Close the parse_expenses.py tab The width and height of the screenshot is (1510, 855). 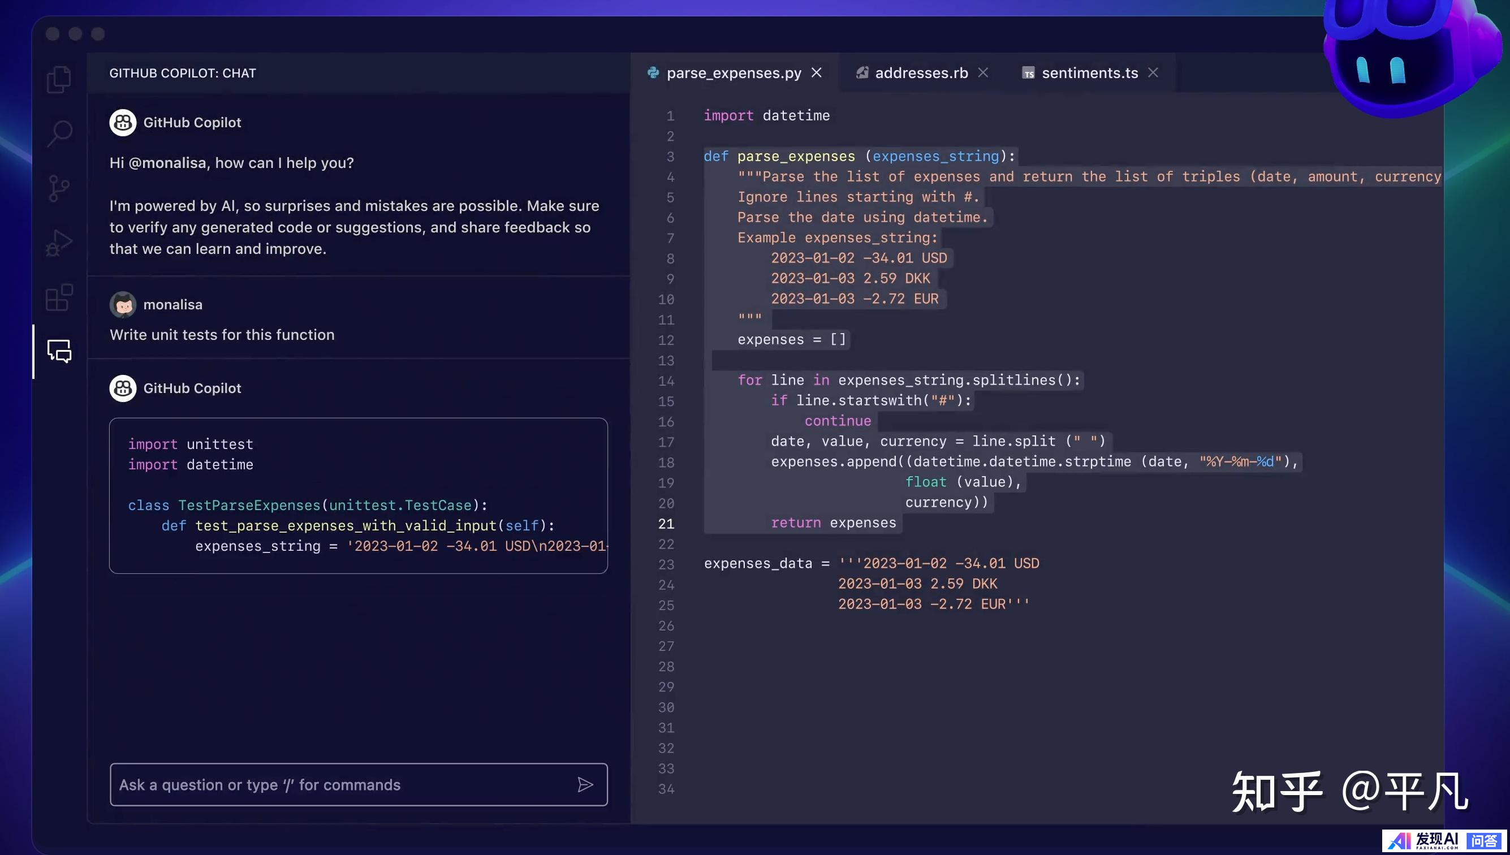pyautogui.click(x=817, y=73)
